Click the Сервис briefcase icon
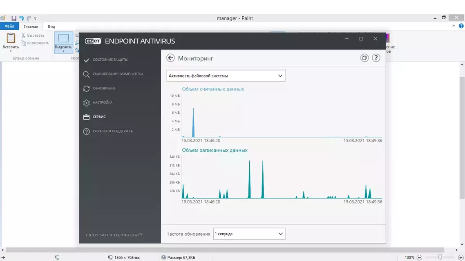465x261 pixels. point(86,117)
